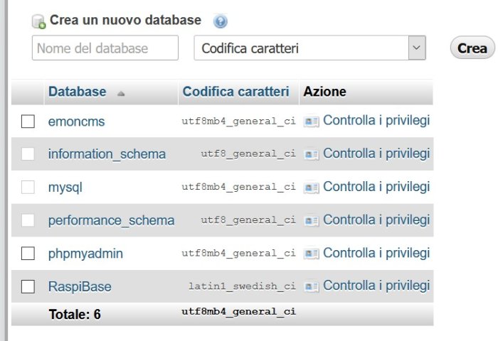Click the privileges icon for information_schema
498x341 pixels.
point(312,154)
